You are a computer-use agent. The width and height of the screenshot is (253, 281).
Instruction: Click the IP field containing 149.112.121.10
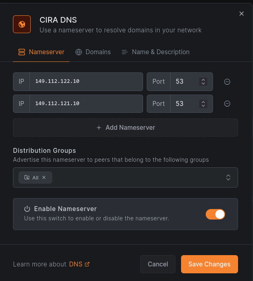pyautogui.click(x=86, y=104)
